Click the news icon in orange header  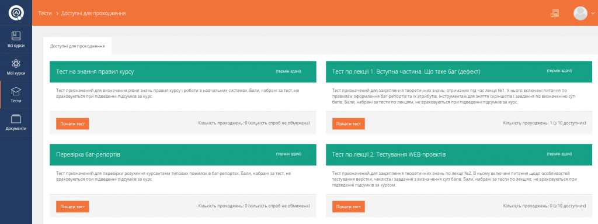555,13
